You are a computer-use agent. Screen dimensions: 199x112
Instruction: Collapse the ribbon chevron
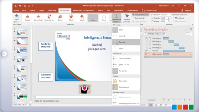pyautogui.click(x=192, y=25)
